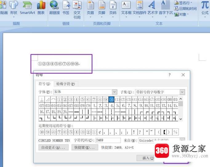210x167 pixels.
Task: Pick the ! recently used symbol
Action: pyautogui.click(x=134, y=132)
